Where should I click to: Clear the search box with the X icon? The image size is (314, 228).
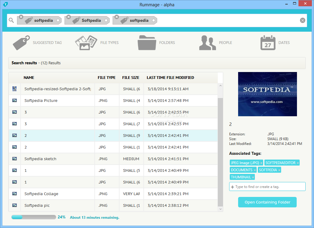303,20
